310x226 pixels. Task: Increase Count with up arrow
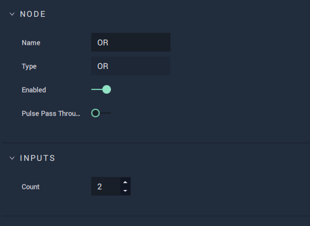pyautogui.click(x=125, y=182)
